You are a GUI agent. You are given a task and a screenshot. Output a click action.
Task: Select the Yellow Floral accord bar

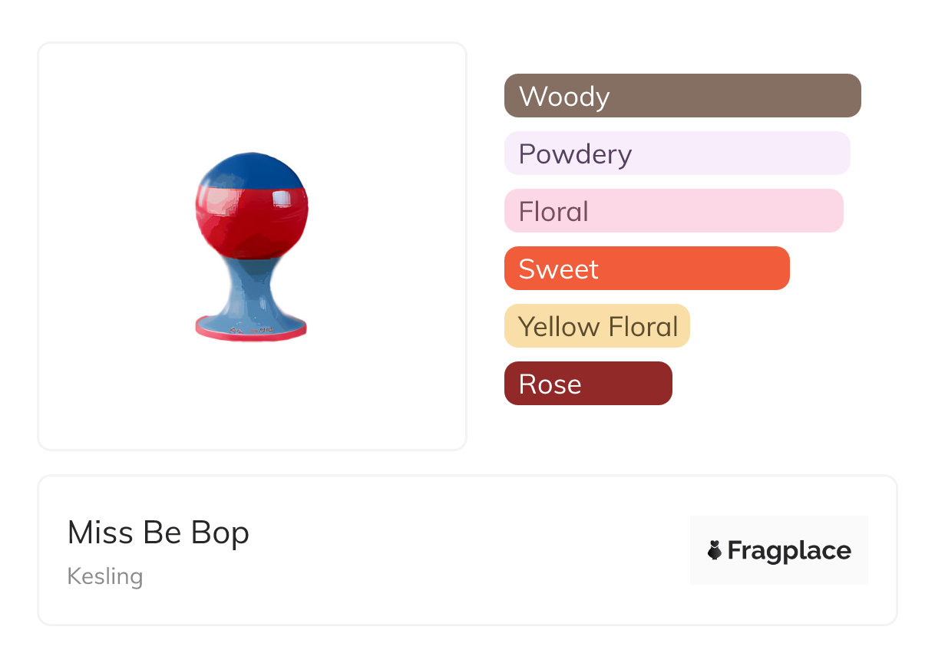coord(597,326)
